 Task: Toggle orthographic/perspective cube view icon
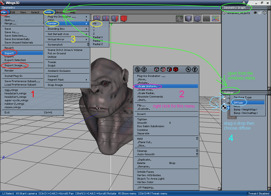coord(197,19)
